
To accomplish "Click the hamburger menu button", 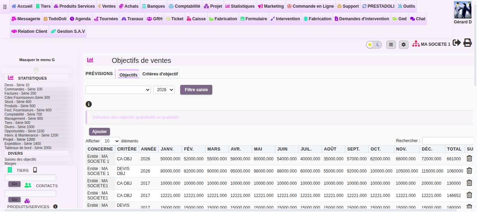I will coord(391,45).
